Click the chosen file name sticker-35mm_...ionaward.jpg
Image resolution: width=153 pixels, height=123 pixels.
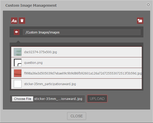58,99
